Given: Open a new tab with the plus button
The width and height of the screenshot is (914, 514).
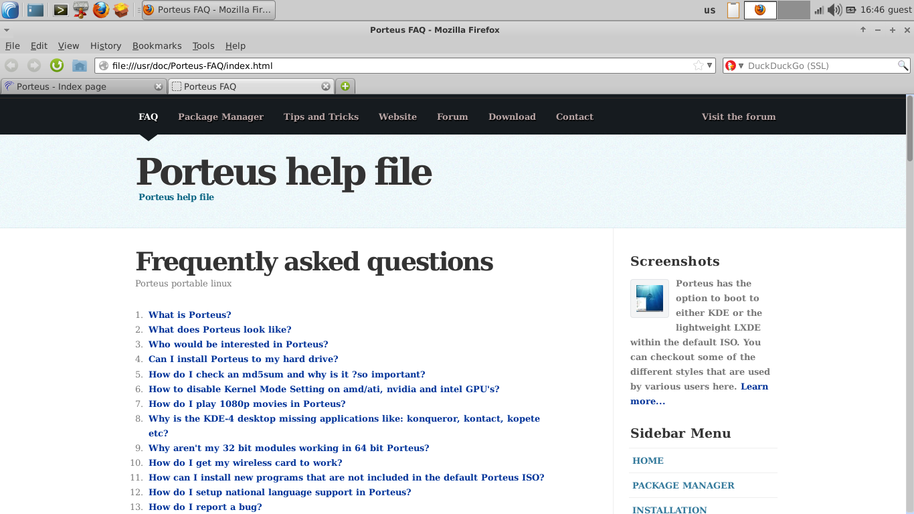Looking at the screenshot, I should 345,86.
